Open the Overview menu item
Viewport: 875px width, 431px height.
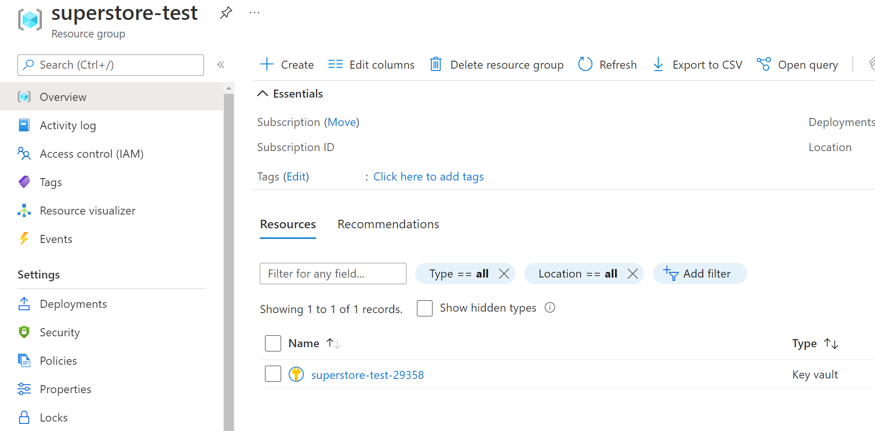111,97
